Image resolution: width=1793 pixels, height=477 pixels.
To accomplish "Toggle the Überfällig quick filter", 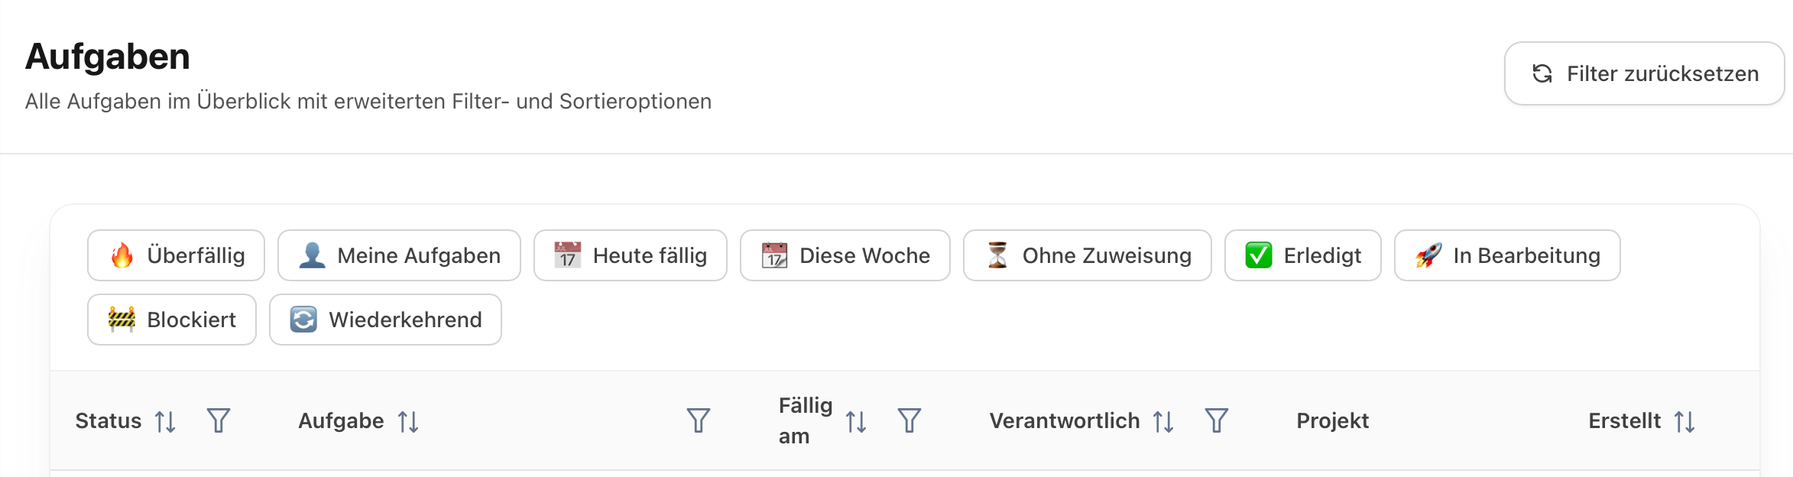I will pos(176,255).
